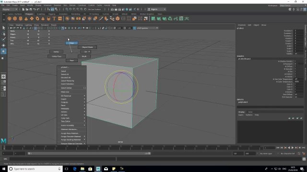Open the Outliner layout icon in toolbox
The image size is (307, 172).
tap(3, 95)
